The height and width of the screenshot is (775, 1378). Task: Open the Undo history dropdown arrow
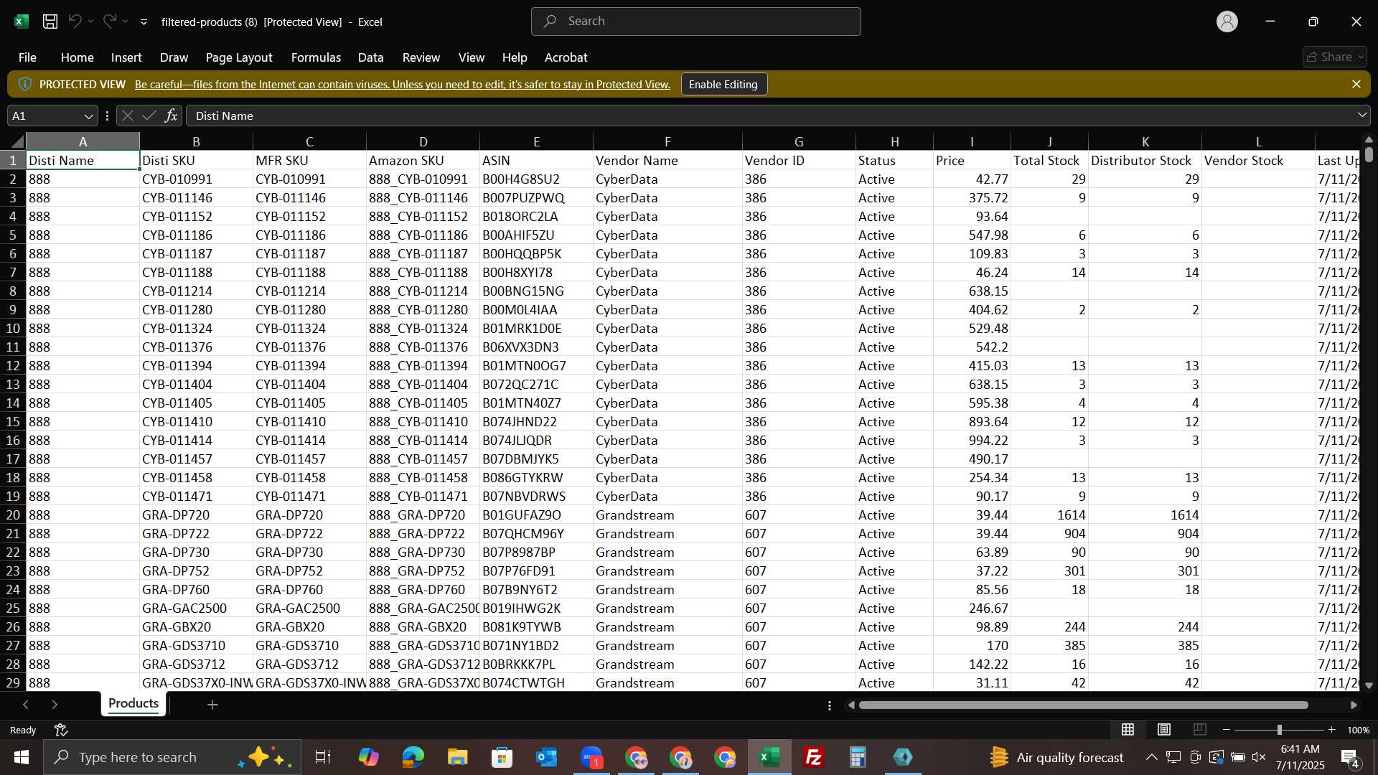(90, 22)
